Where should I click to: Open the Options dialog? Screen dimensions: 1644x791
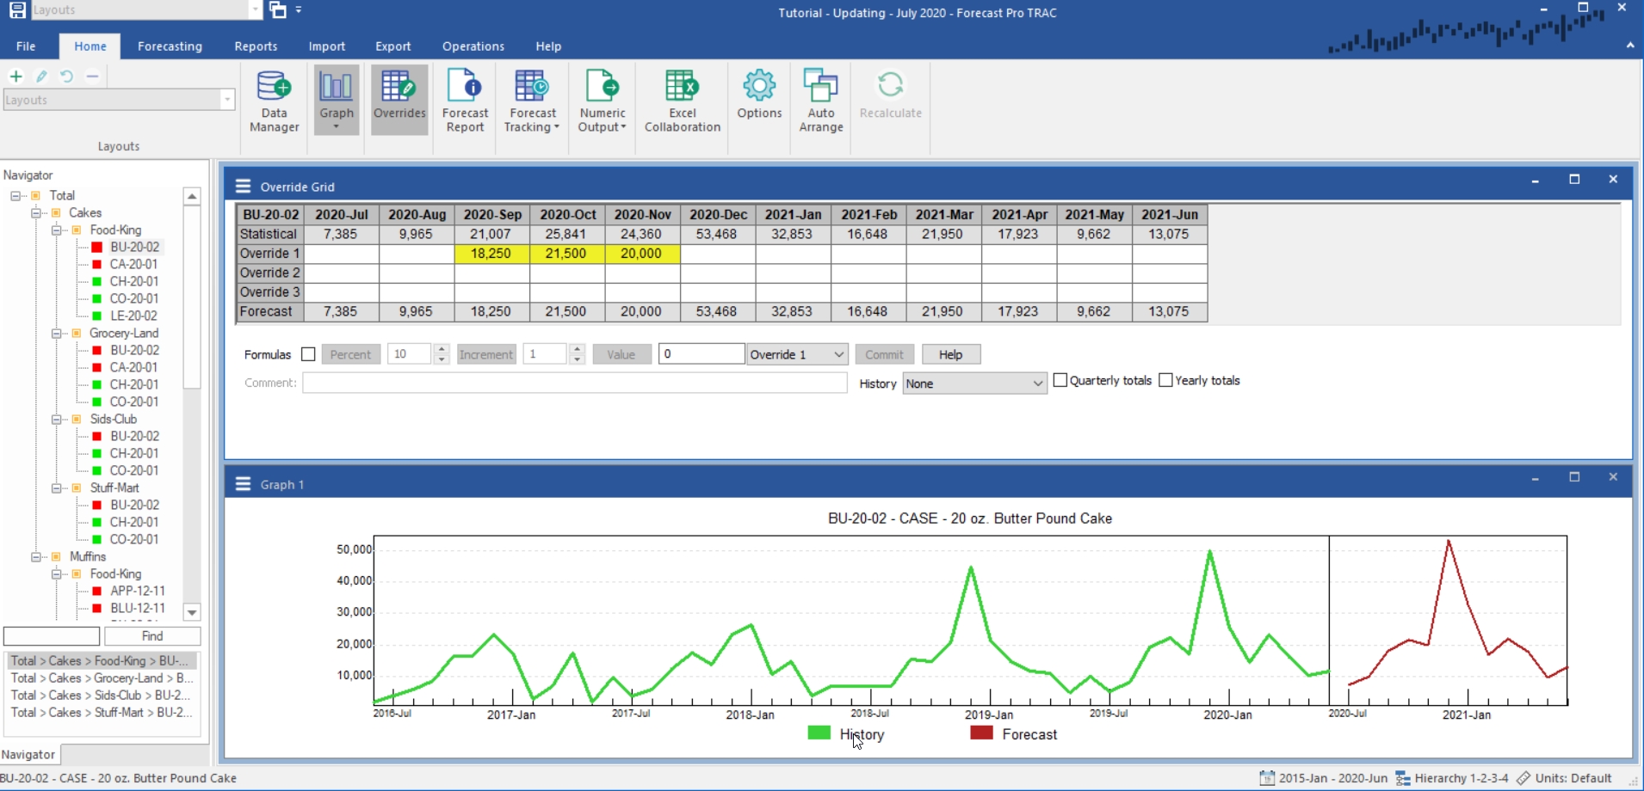coord(759,95)
